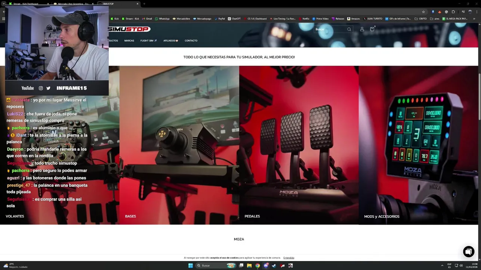The height and width of the screenshot is (270, 481).
Task: Open Google Chrome from the taskbar
Action: coord(257,265)
